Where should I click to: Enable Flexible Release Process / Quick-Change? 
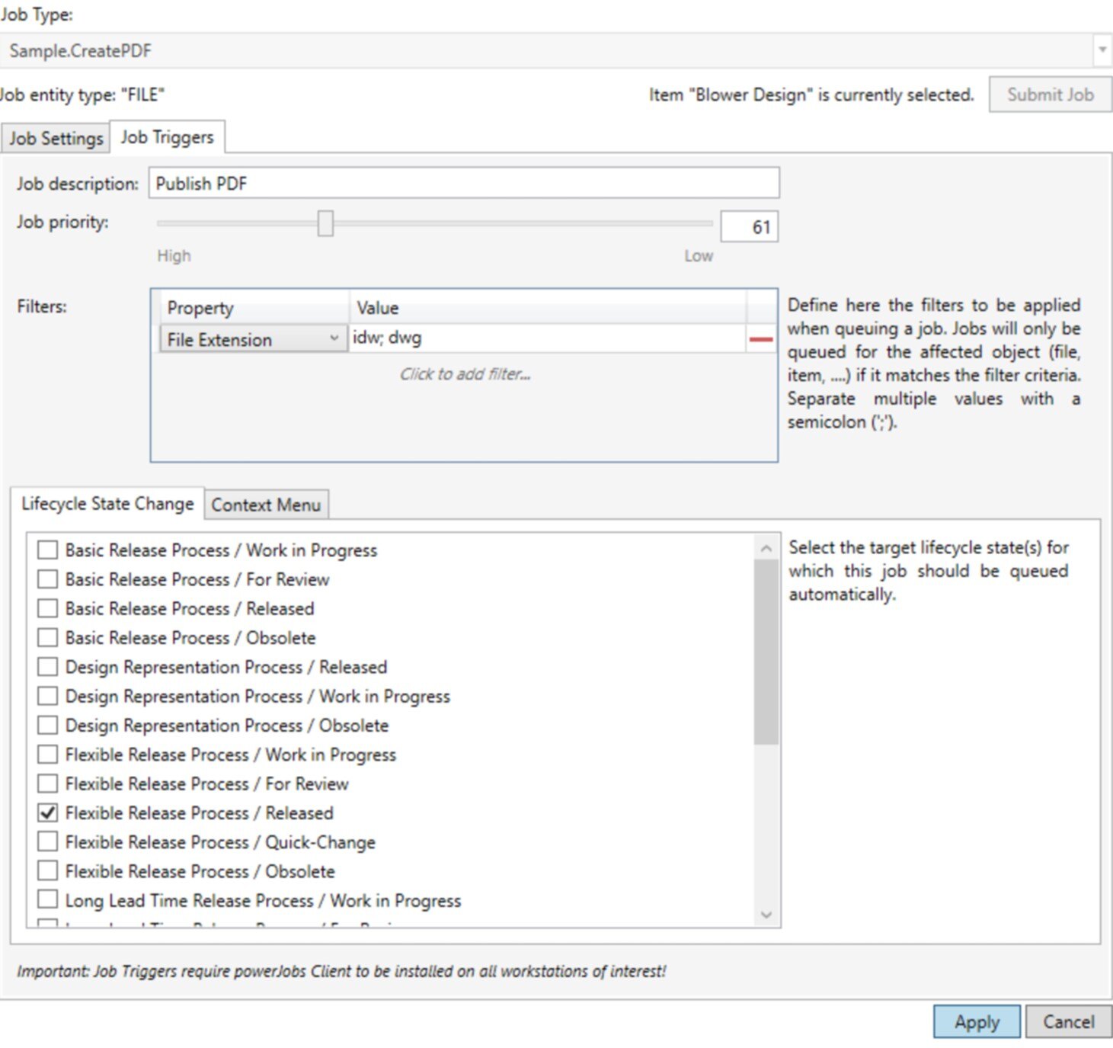pyautogui.click(x=48, y=841)
